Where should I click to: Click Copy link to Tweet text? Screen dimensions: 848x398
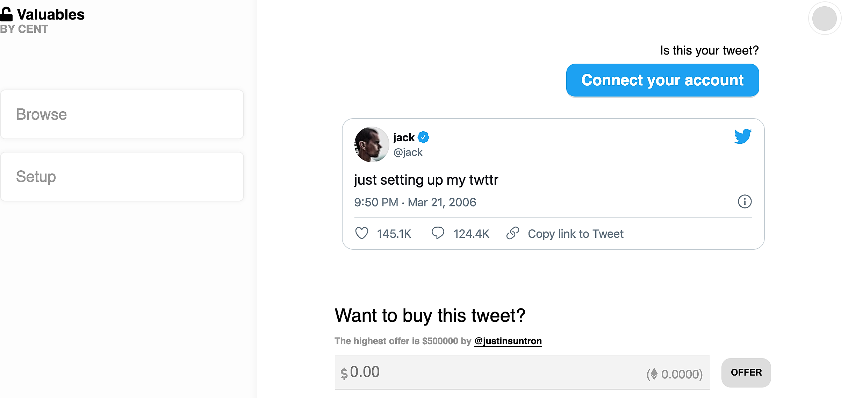click(575, 234)
